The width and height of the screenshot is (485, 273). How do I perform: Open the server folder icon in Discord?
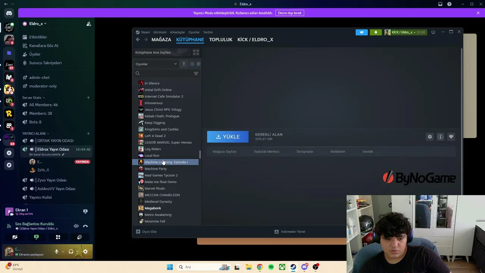point(9,53)
